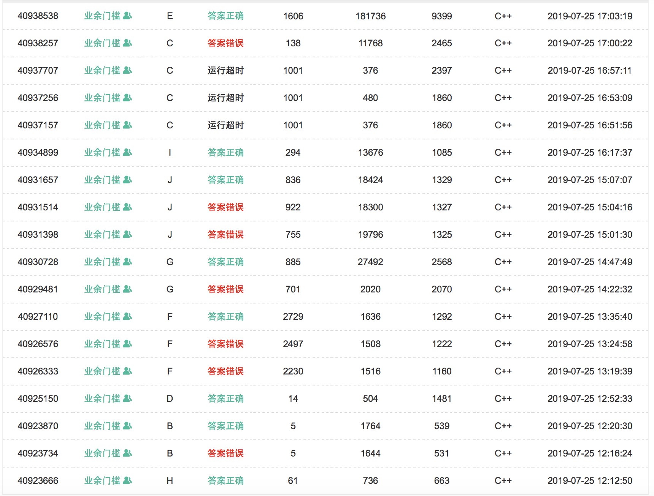Click the team icon in row 40938538

[128, 16]
